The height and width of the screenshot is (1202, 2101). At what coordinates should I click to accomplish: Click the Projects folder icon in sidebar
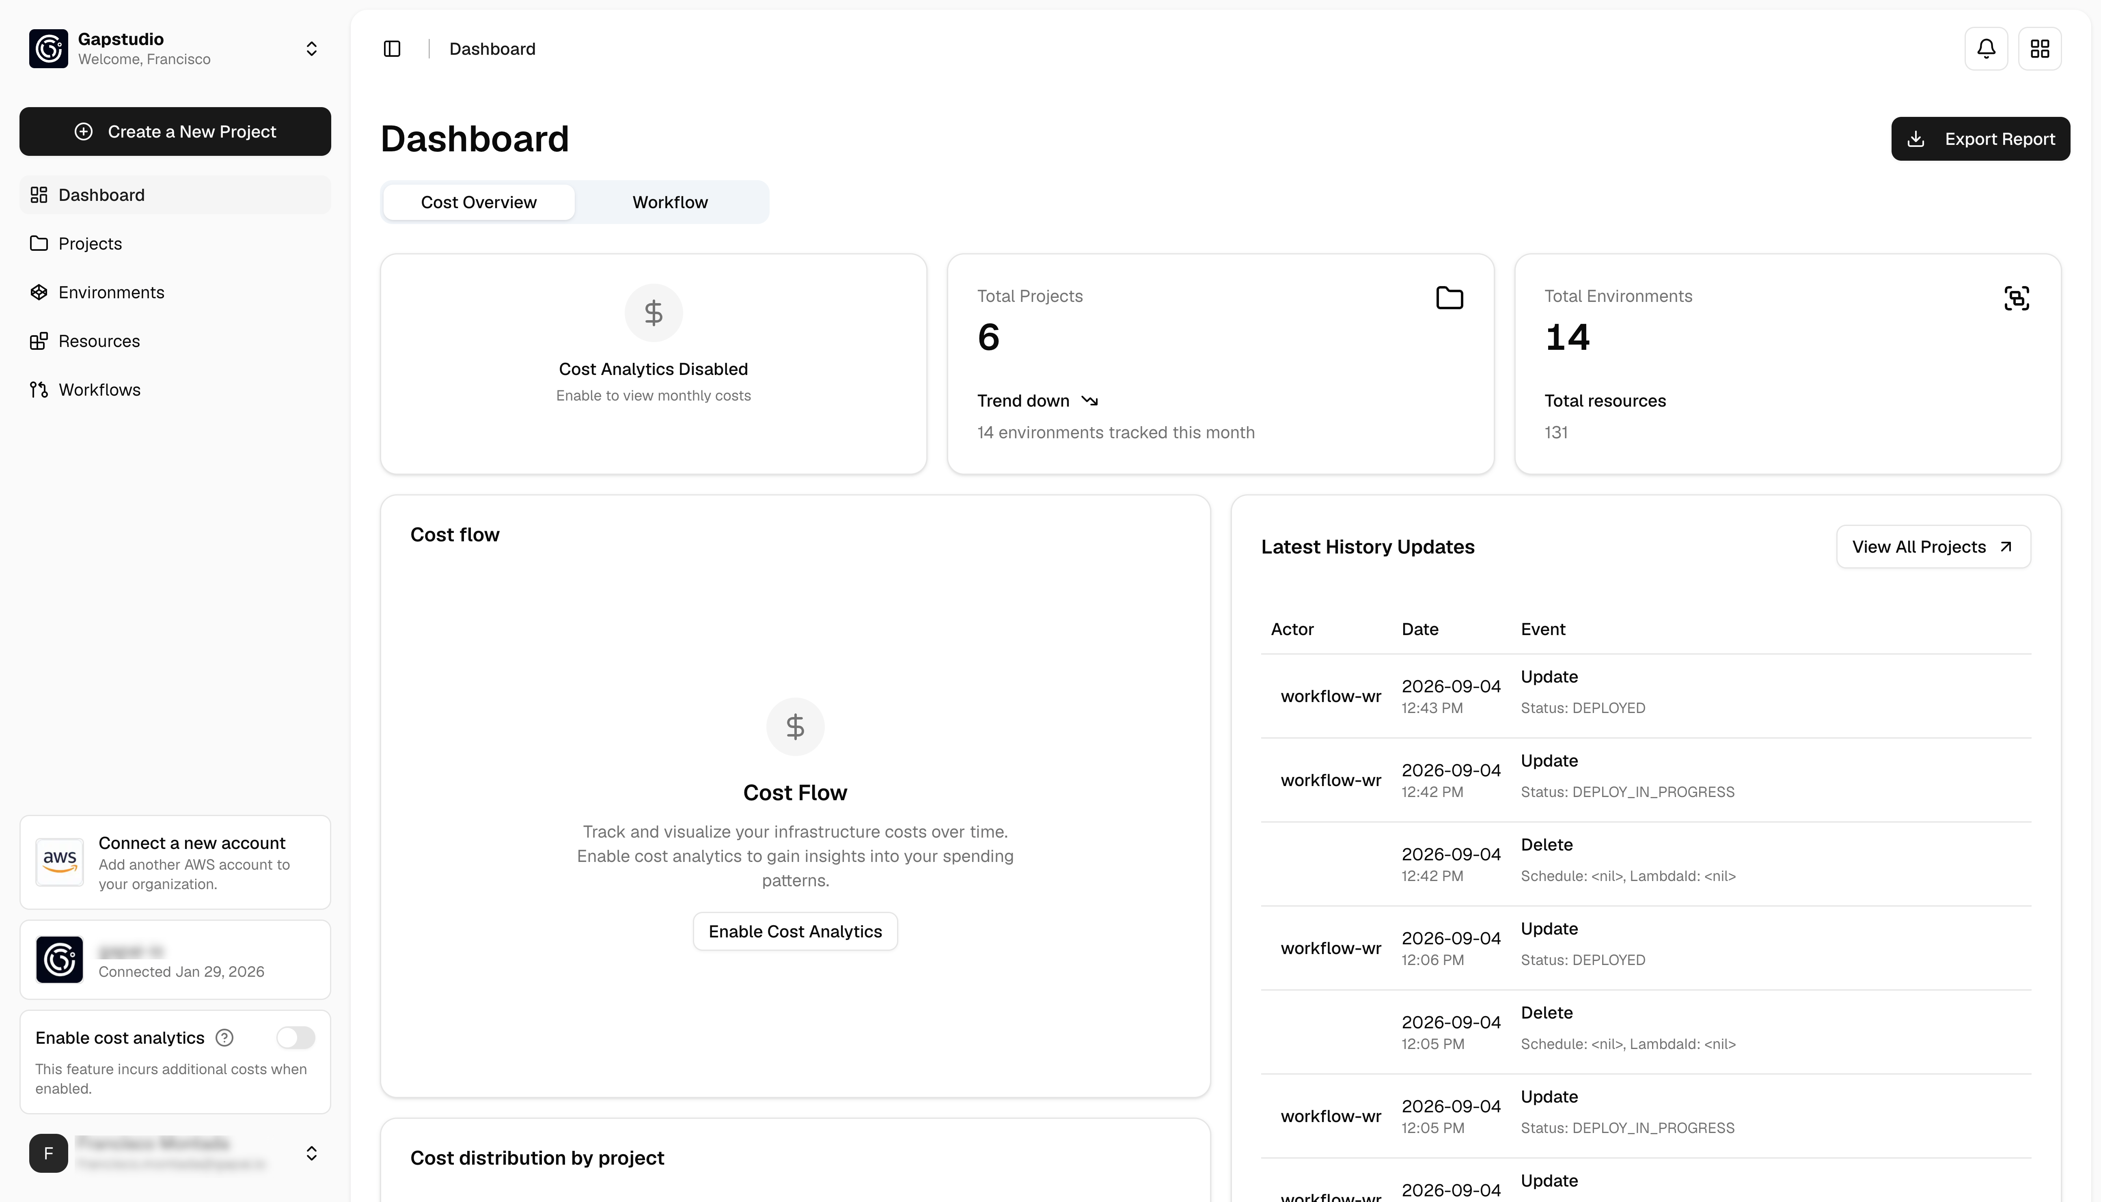(x=39, y=243)
